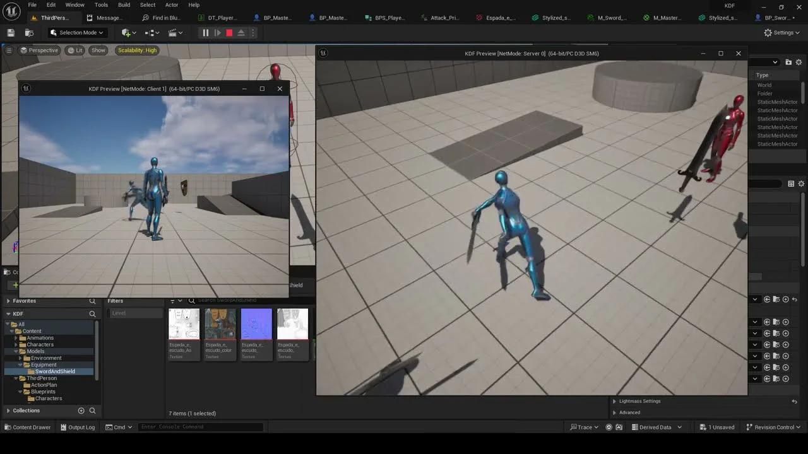The height and width of the screenshot is (454, 808).
Task: Open the Derived Data status bar icon
Action: (656, 427)
